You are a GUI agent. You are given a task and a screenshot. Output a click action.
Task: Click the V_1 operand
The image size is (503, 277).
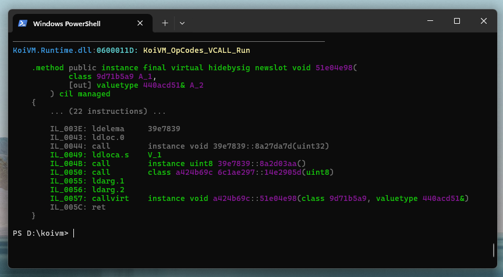coord(155,155)
